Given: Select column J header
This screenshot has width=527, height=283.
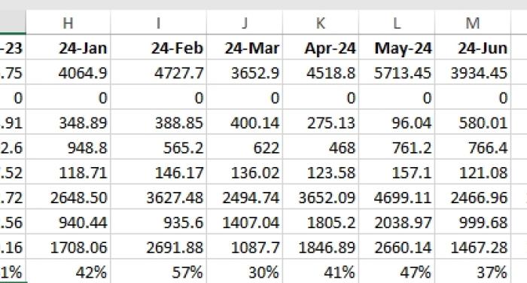Looking at the screenshot, I should click(x=245, y=23).
